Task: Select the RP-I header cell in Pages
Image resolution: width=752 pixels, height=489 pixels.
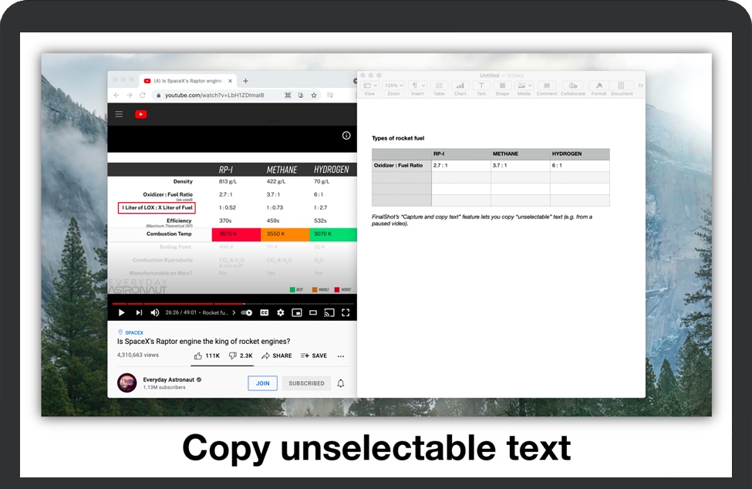Action: click(461, 154)
